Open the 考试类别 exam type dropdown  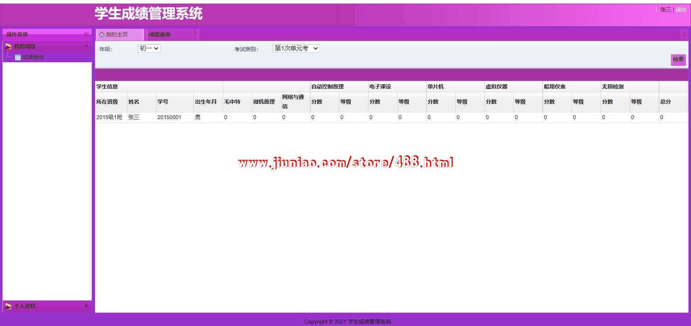tap(296, 48)
